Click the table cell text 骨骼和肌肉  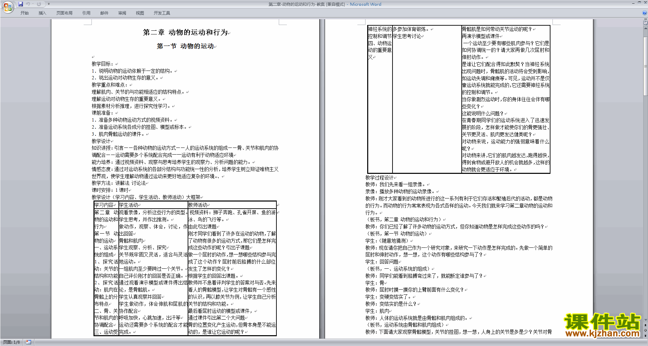coord(131,241)
